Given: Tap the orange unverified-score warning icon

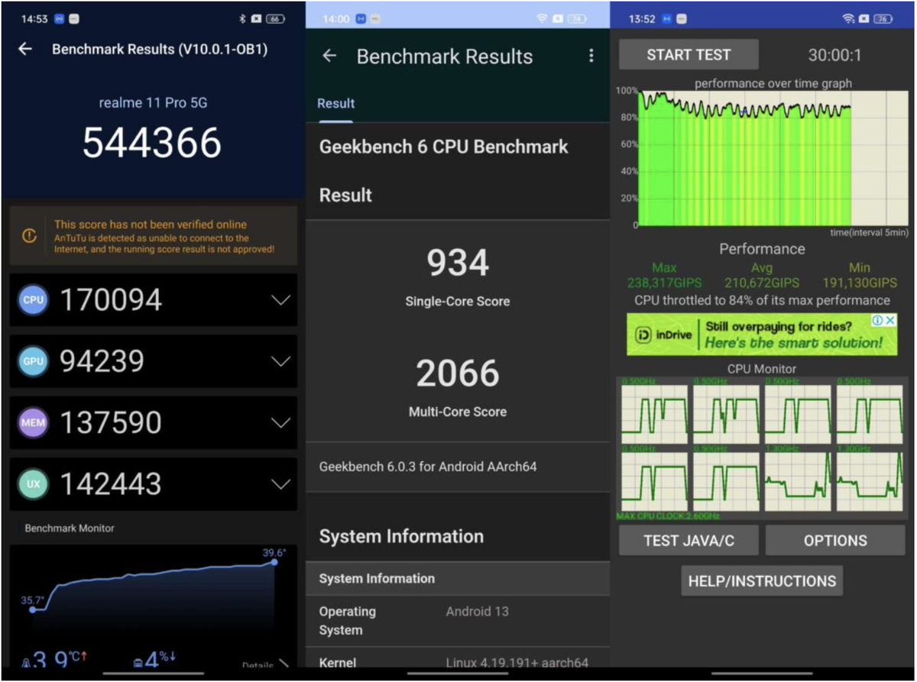Looking at the screenshot, I should pos(29,236).
